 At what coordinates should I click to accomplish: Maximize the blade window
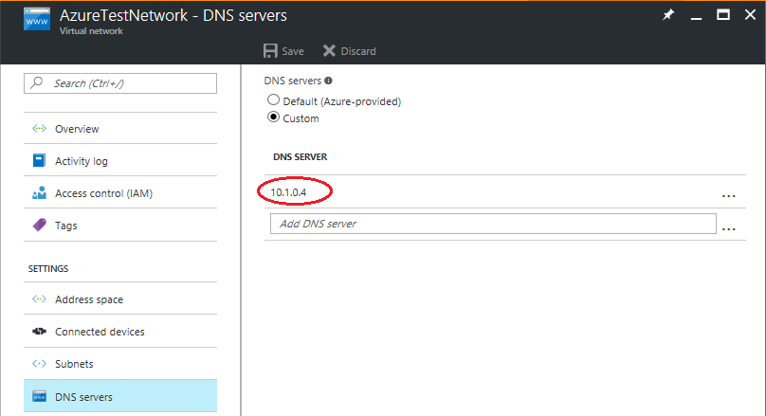pos(723,14)
